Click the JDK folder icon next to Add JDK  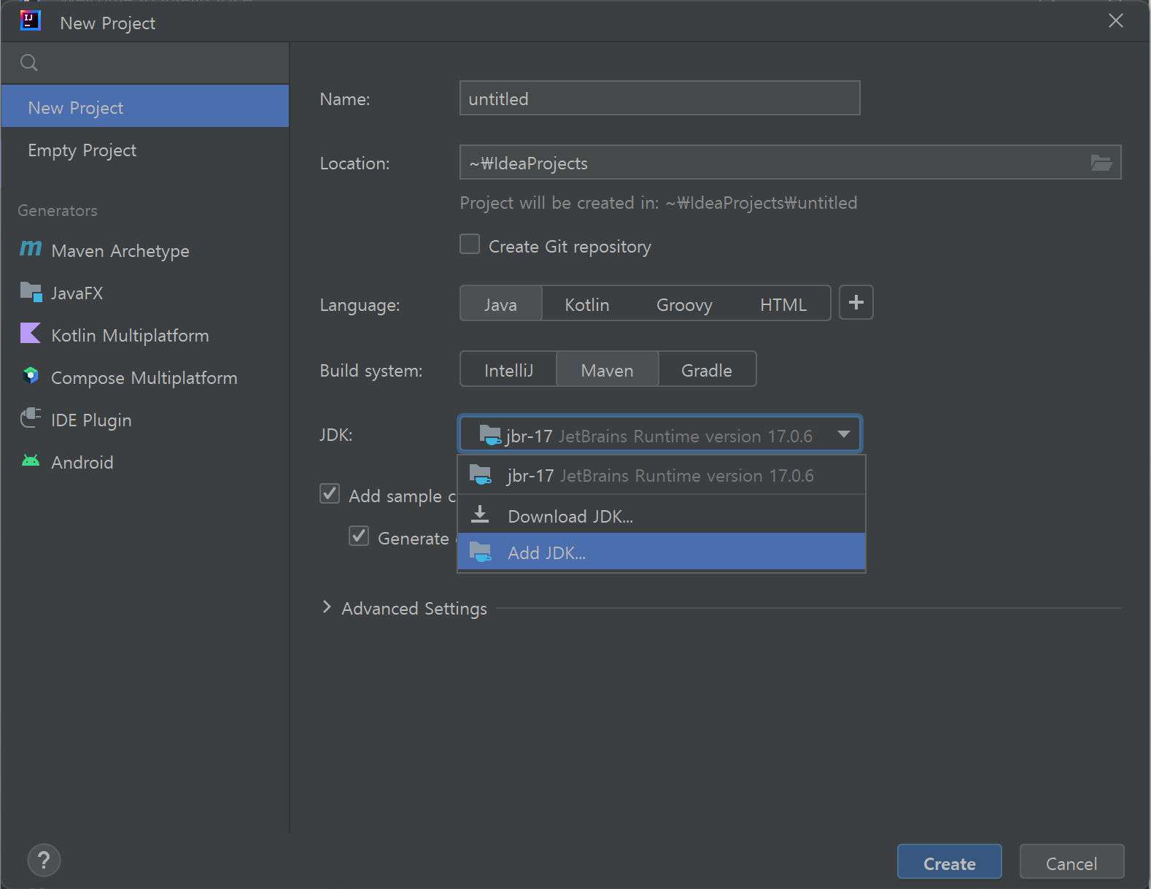click(480, 552)
